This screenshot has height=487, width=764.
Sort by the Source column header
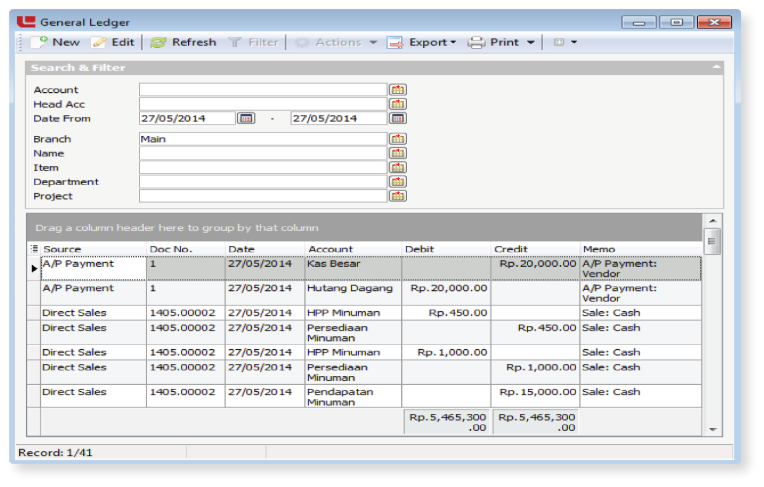93,249
